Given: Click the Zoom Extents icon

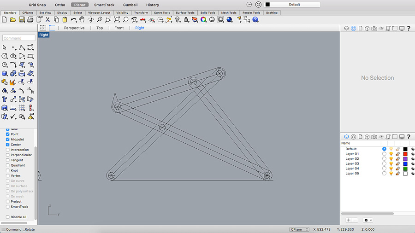Looking at the screenshot, I should 117,19.
